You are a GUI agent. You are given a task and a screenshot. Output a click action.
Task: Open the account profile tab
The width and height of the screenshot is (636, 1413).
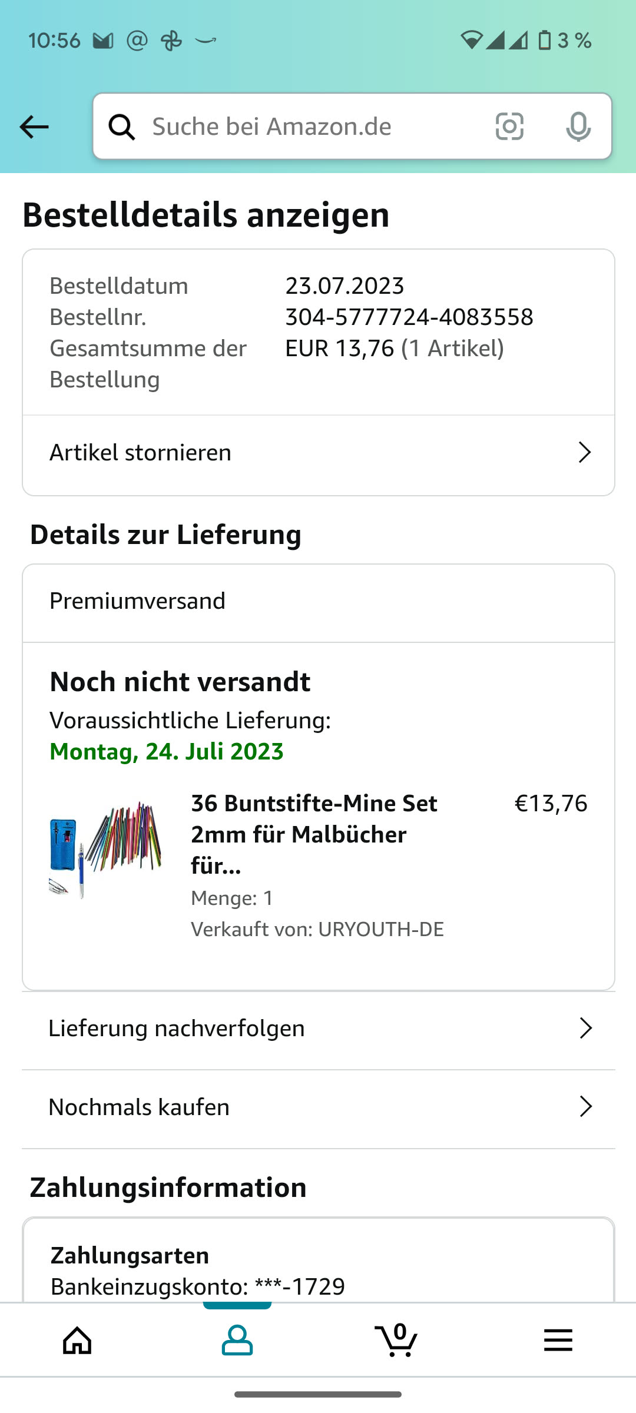point(237,1341)
